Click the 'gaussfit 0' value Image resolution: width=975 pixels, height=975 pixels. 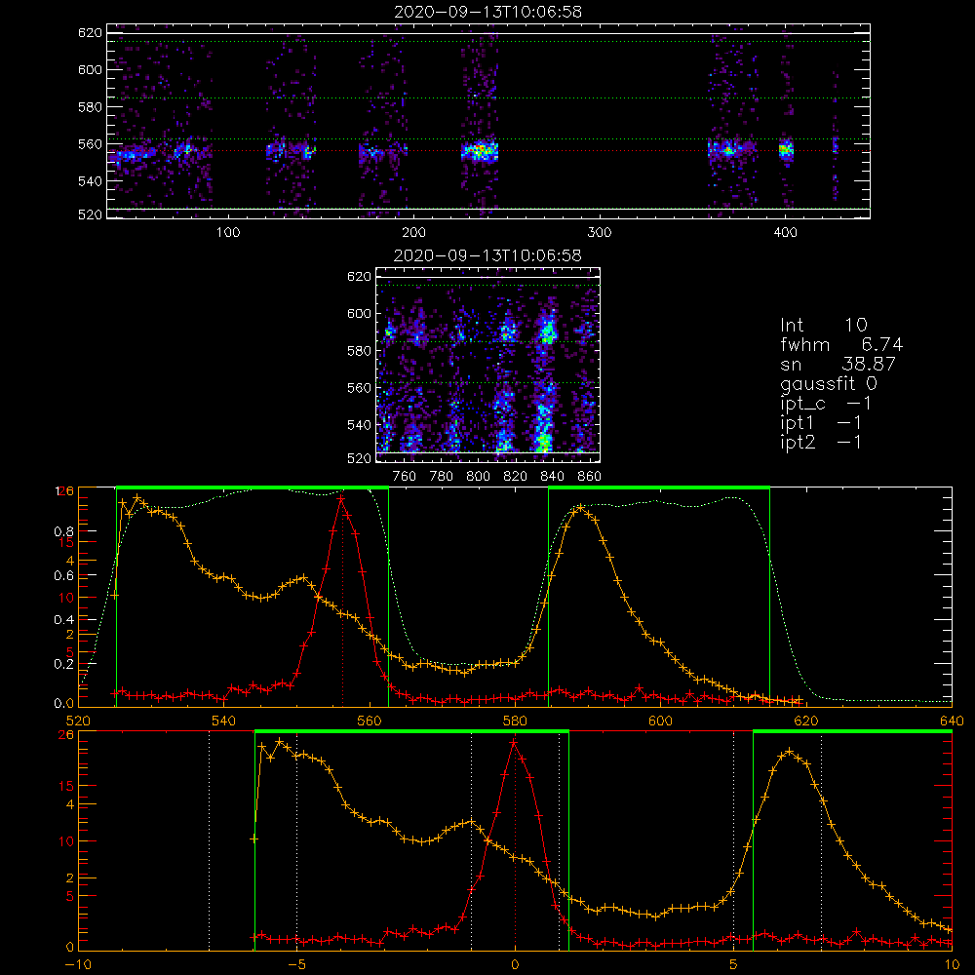[x=828, y=383]
